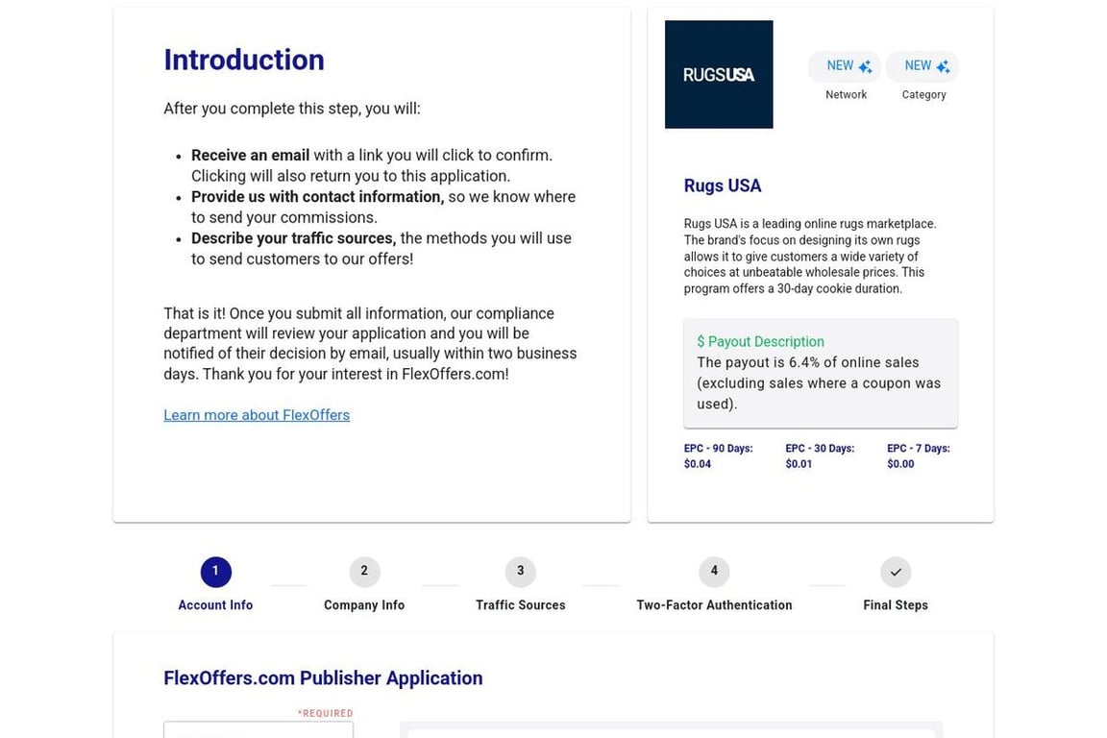The width and height of the screenshot is (1107, 738).
Task: Select step 4 Two-Factor Authentication circle
Action: point(714,572)
